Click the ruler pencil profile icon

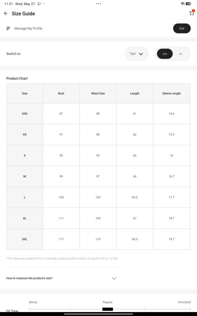point(8,28)
